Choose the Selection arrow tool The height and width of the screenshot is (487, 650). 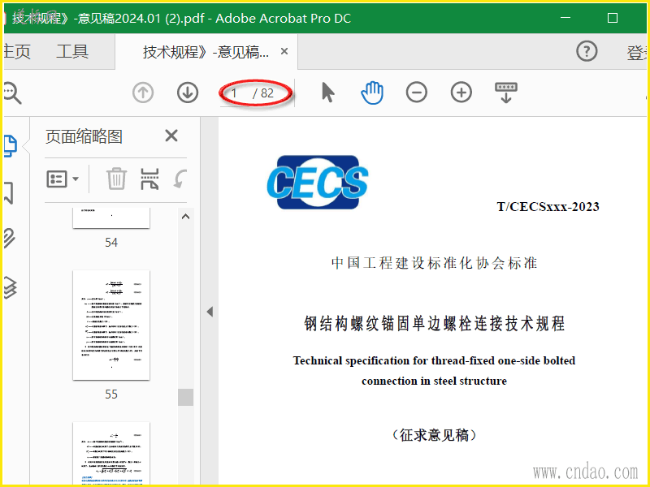pyautogui.click(x=328, y=92)
